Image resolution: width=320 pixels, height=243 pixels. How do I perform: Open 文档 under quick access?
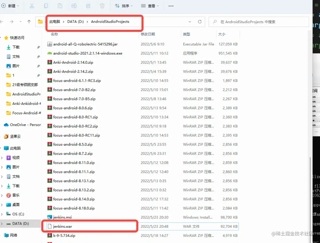(x=16, y=56)
